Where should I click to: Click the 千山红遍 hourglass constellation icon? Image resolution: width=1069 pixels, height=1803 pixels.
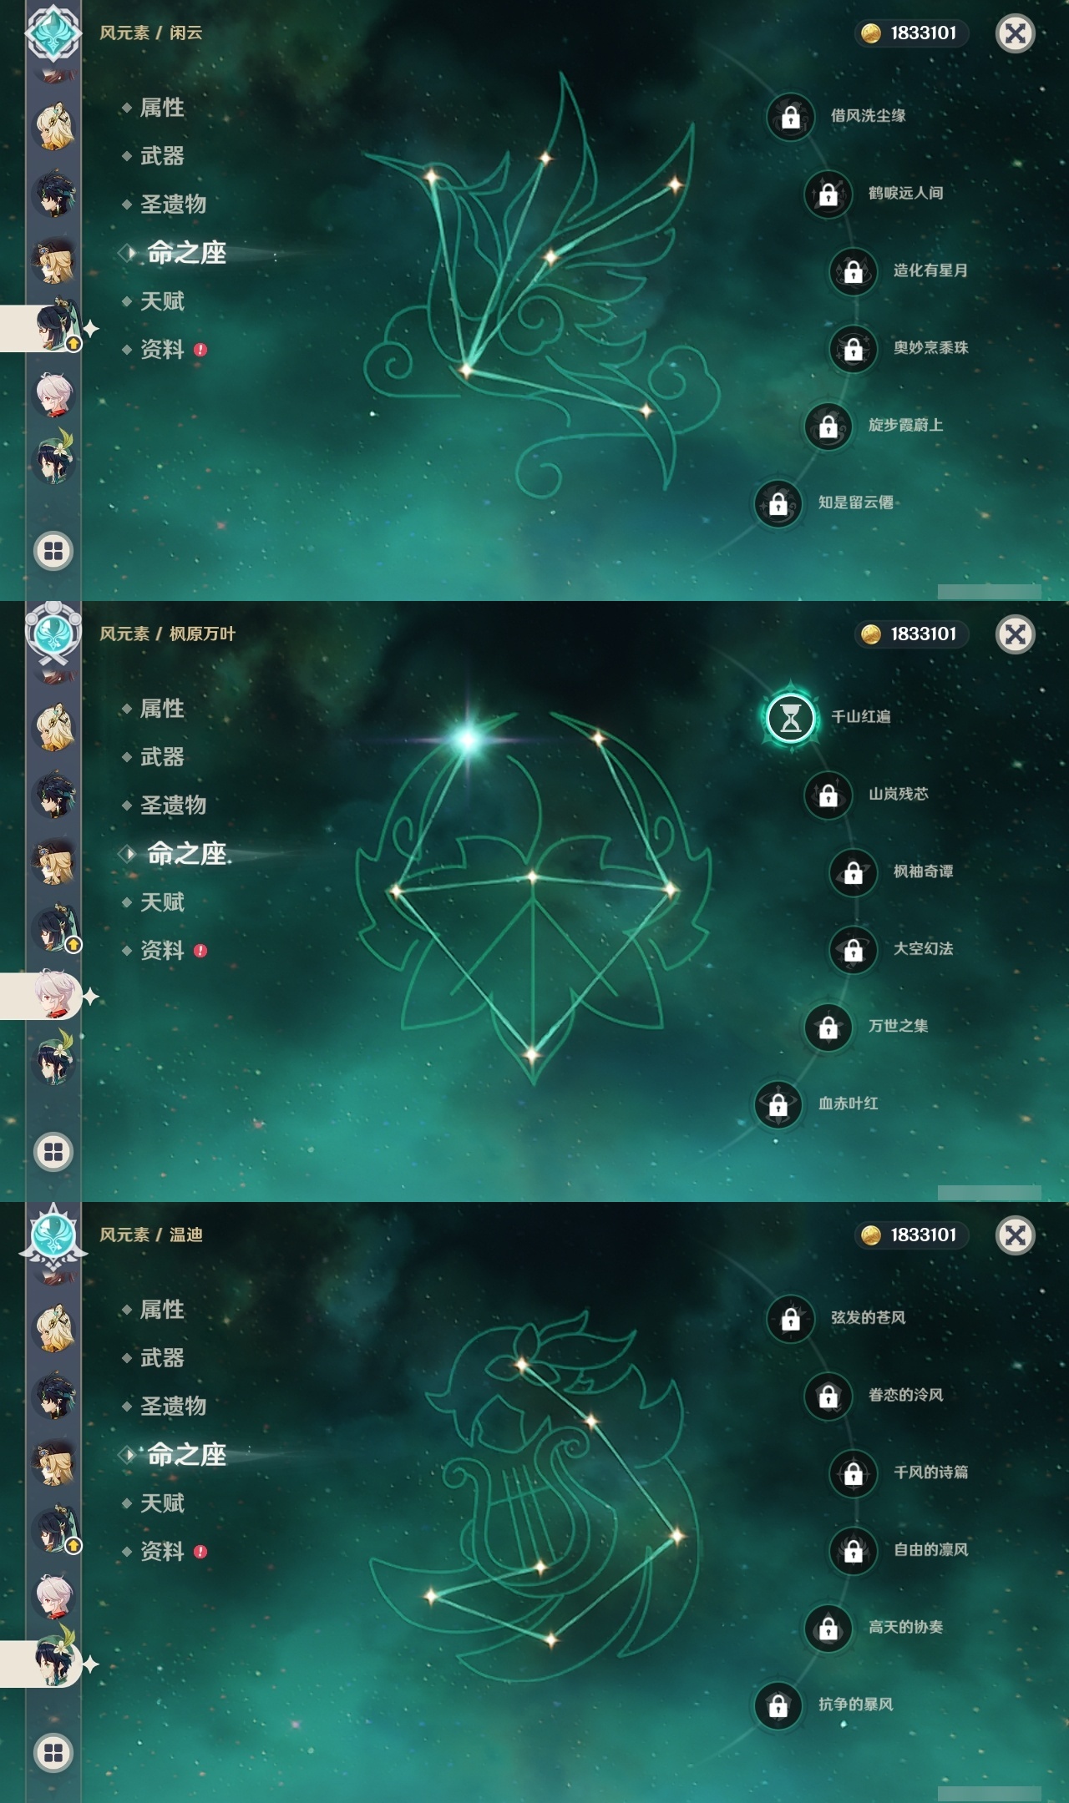[x=790, y=717]
